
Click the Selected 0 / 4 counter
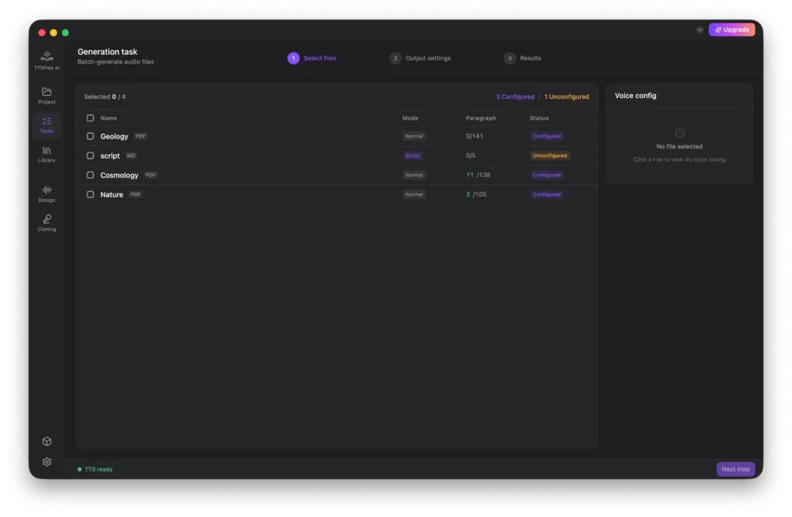104,97
